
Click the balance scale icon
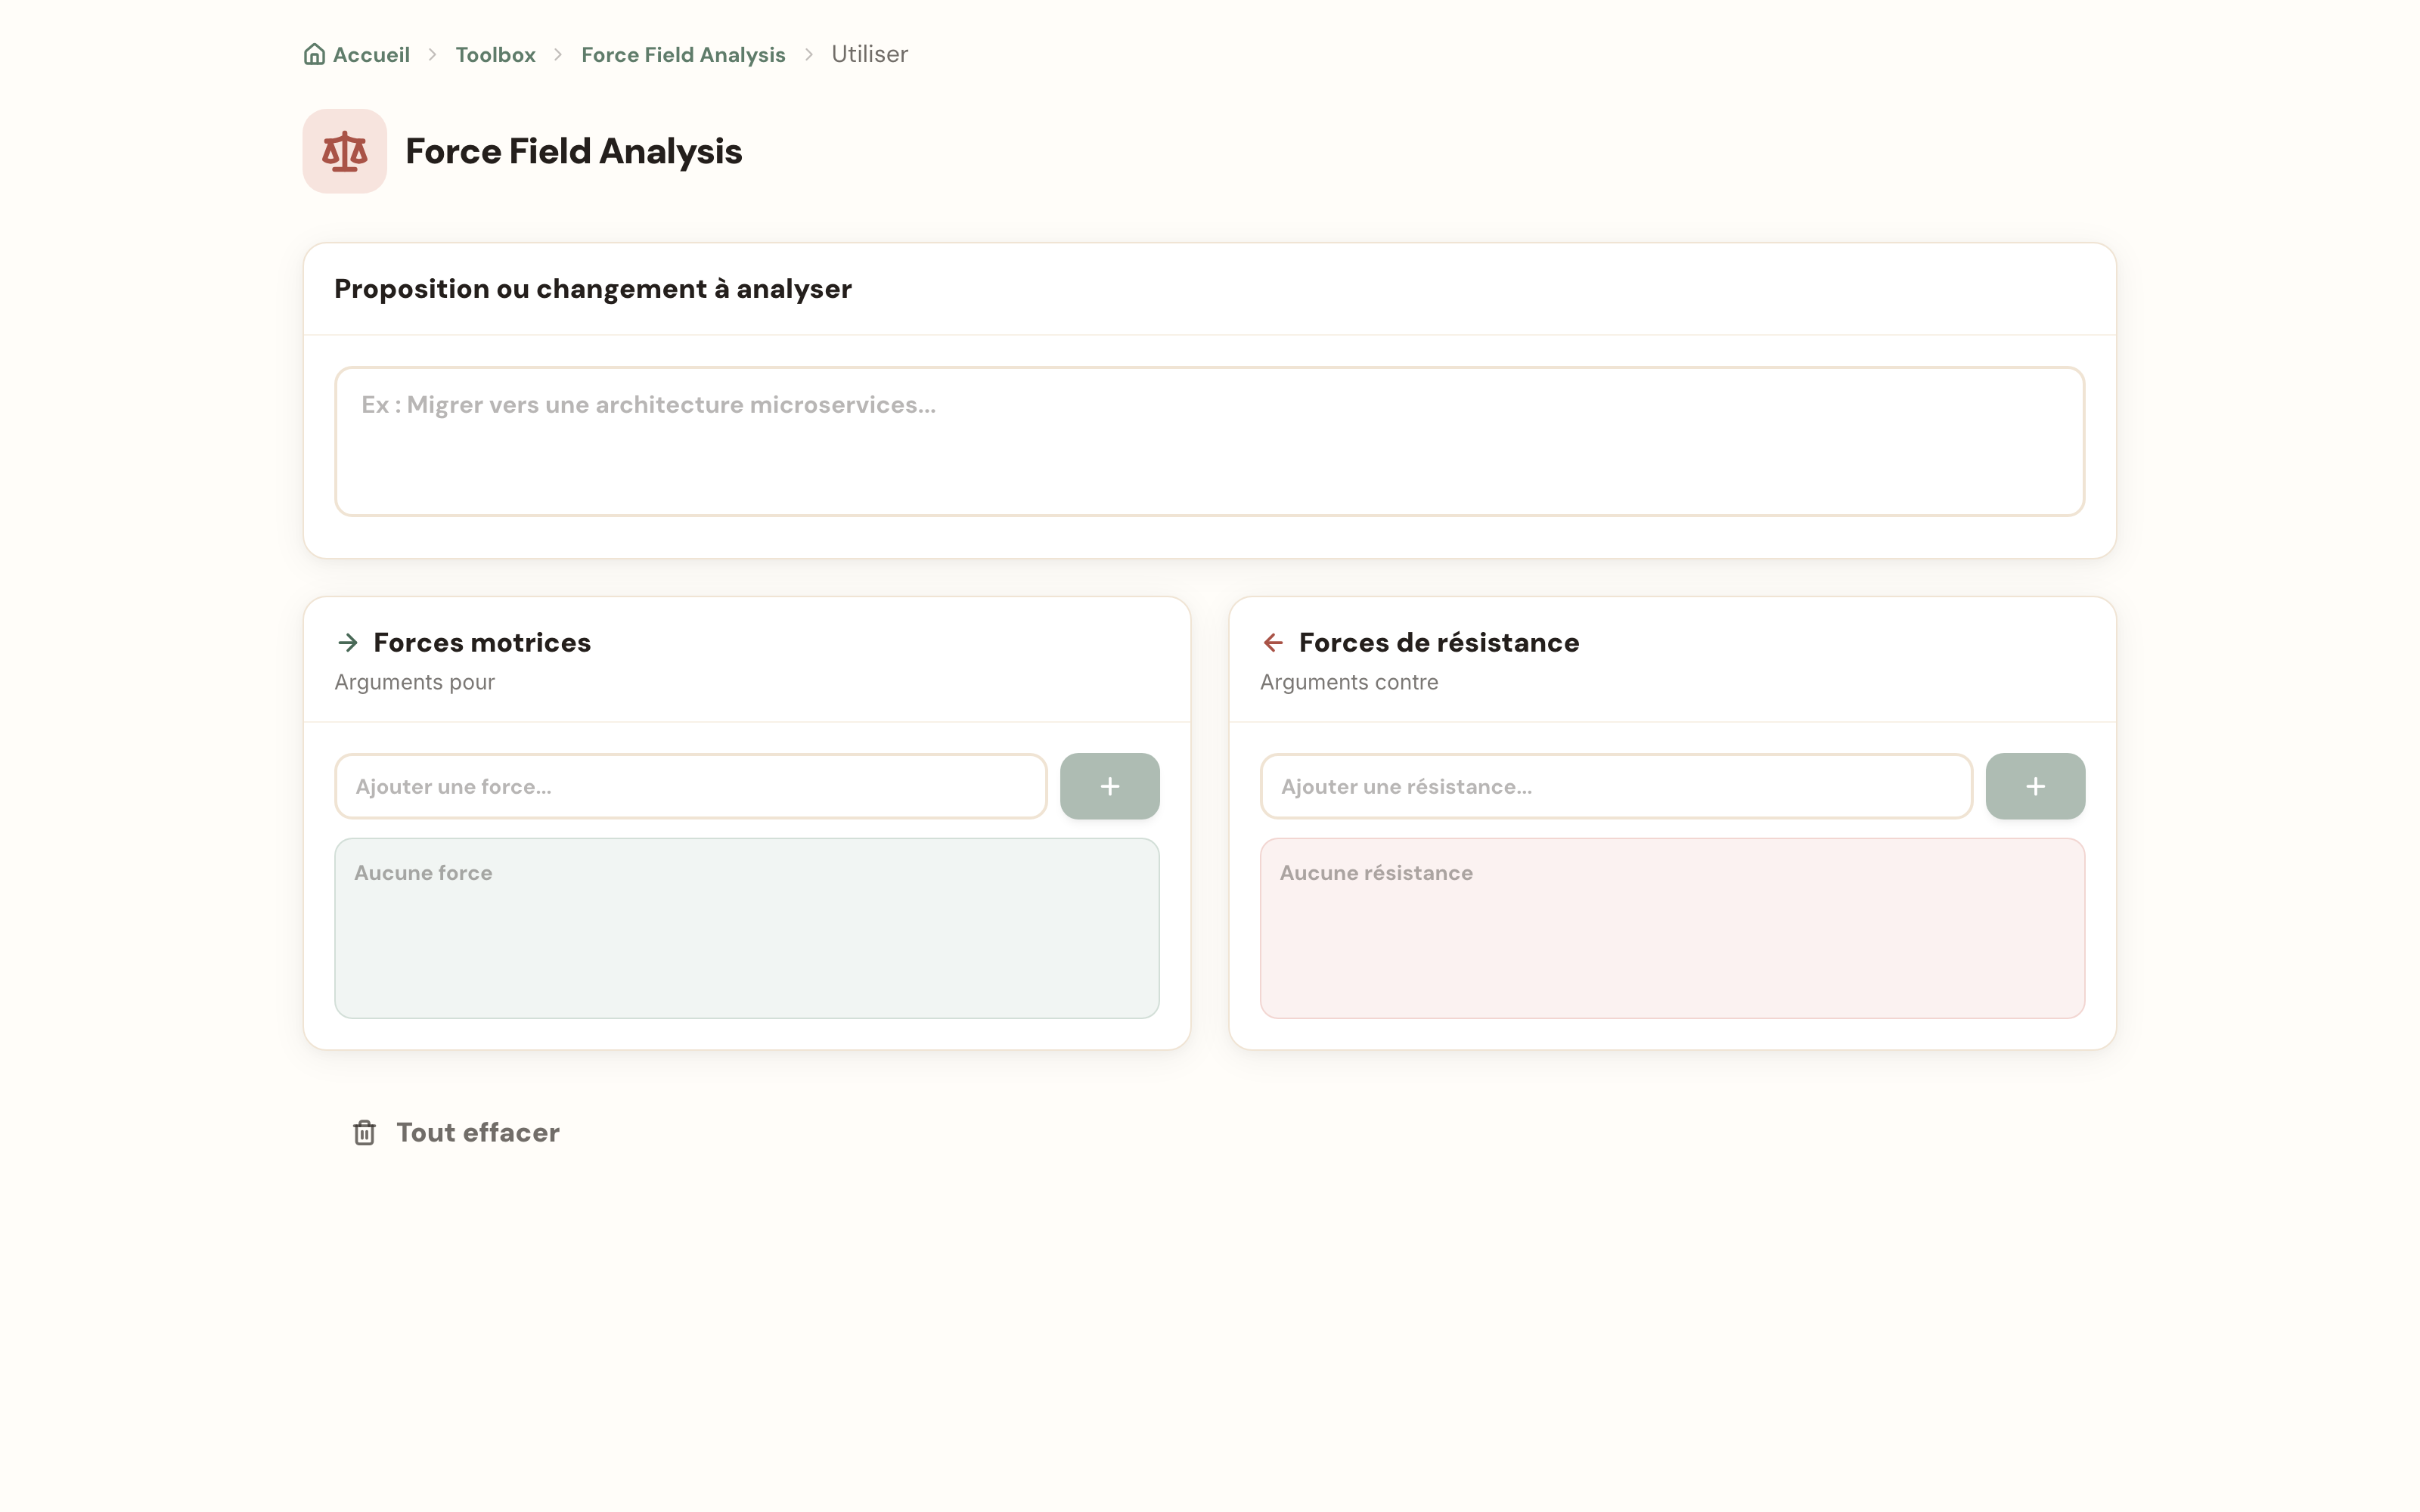coord(345,151)
